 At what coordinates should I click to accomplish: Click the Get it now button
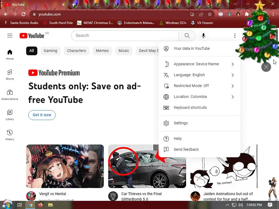coord(42,115)
